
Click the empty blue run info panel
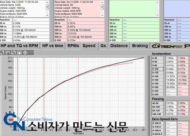[177, 9]
